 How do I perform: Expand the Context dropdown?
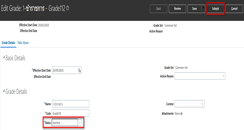202,104
